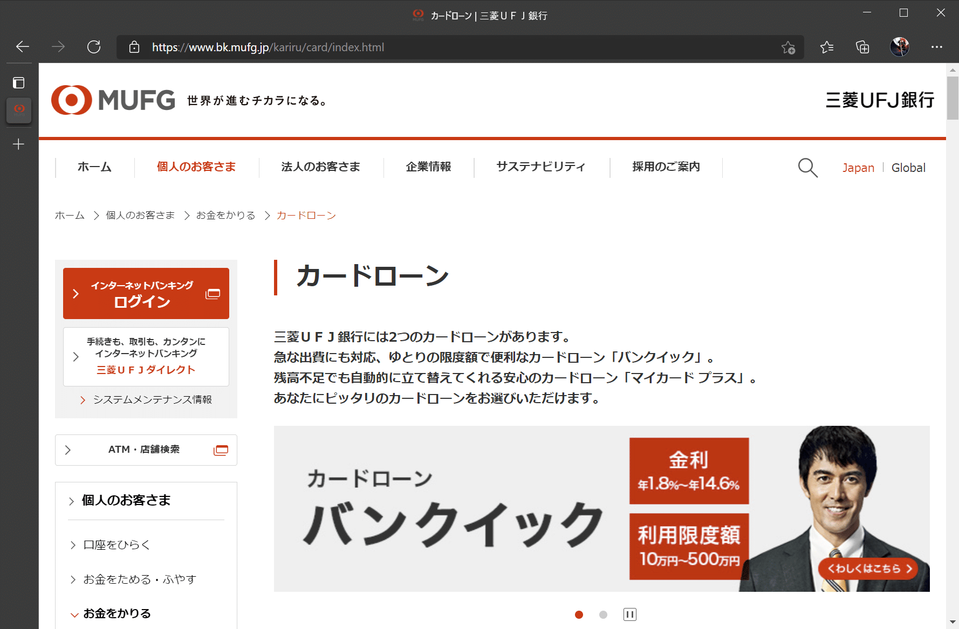
Task: Click カードローン in the breadcrumb
Action: click(306, 216)
